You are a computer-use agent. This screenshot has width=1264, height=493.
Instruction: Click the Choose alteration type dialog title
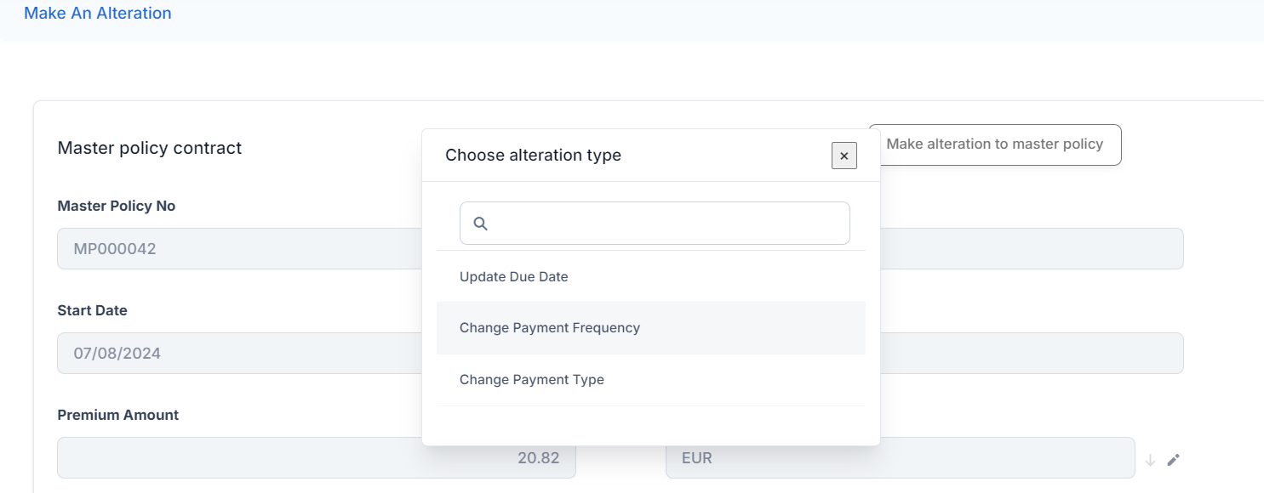(x=533, y=156)
